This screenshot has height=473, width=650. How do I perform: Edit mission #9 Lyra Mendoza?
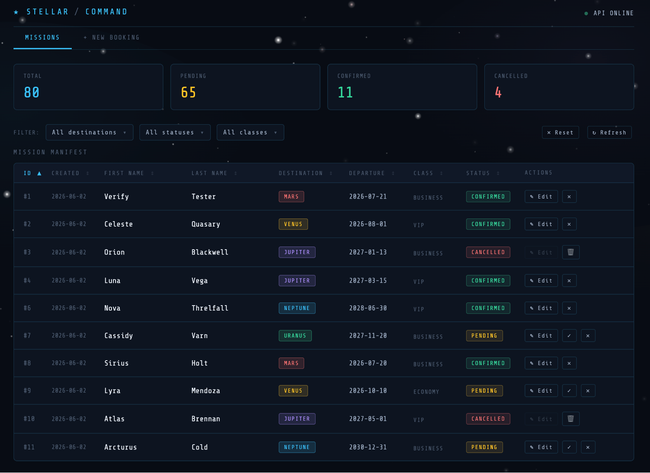541,391
